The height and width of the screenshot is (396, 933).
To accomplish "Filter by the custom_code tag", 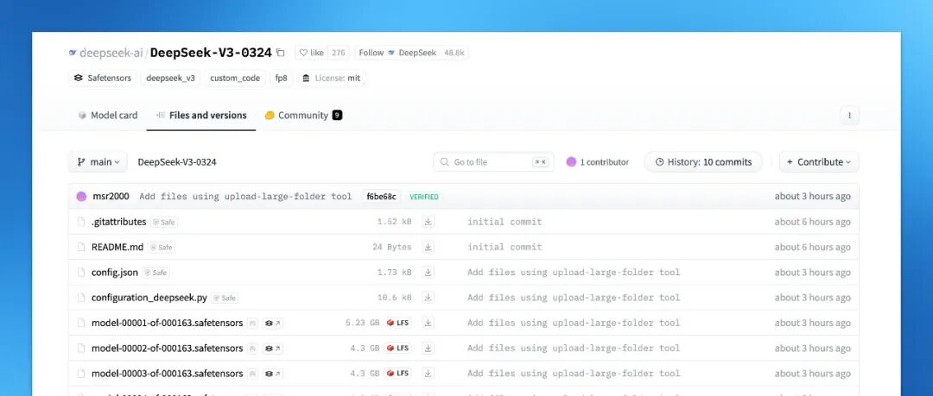I will click(x=235, y=78).
